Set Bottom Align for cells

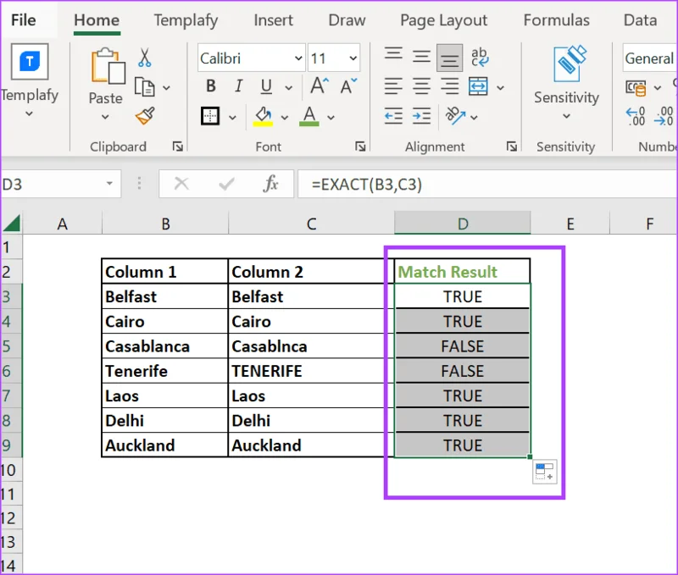click(x=449, y=58)
